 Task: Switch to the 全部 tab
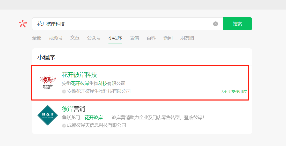(37, 38)
